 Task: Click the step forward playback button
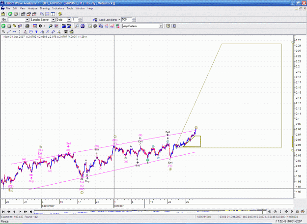click(x=20, y=211)
